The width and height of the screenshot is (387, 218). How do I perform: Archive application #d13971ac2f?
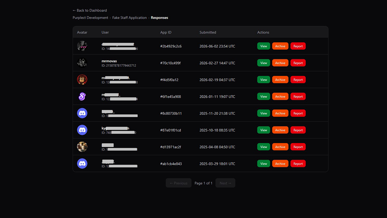[280, 147]
